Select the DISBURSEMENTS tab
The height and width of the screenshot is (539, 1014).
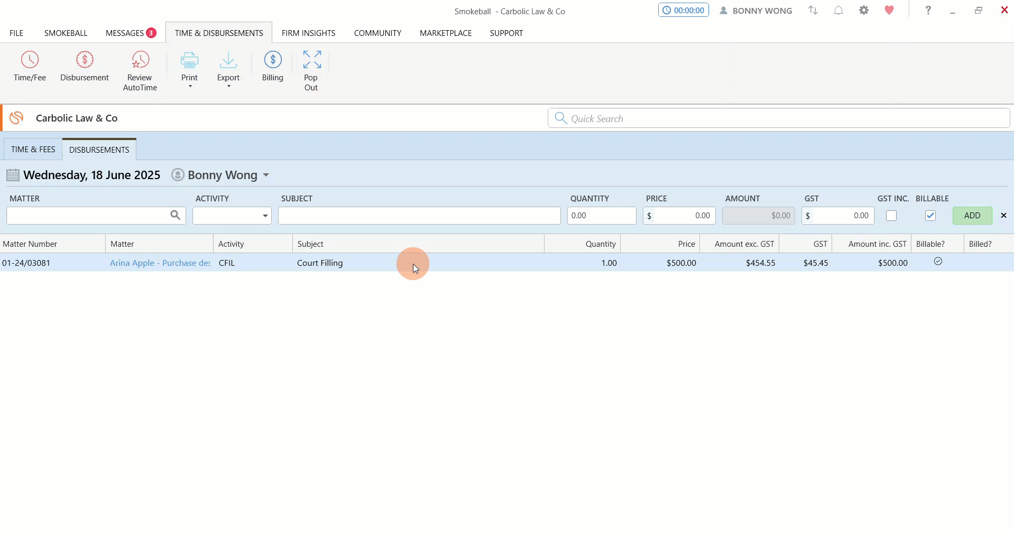coord(99,150)
